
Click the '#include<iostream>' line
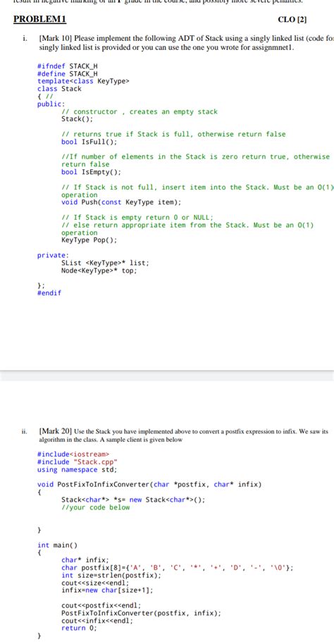tap(73, 455)
